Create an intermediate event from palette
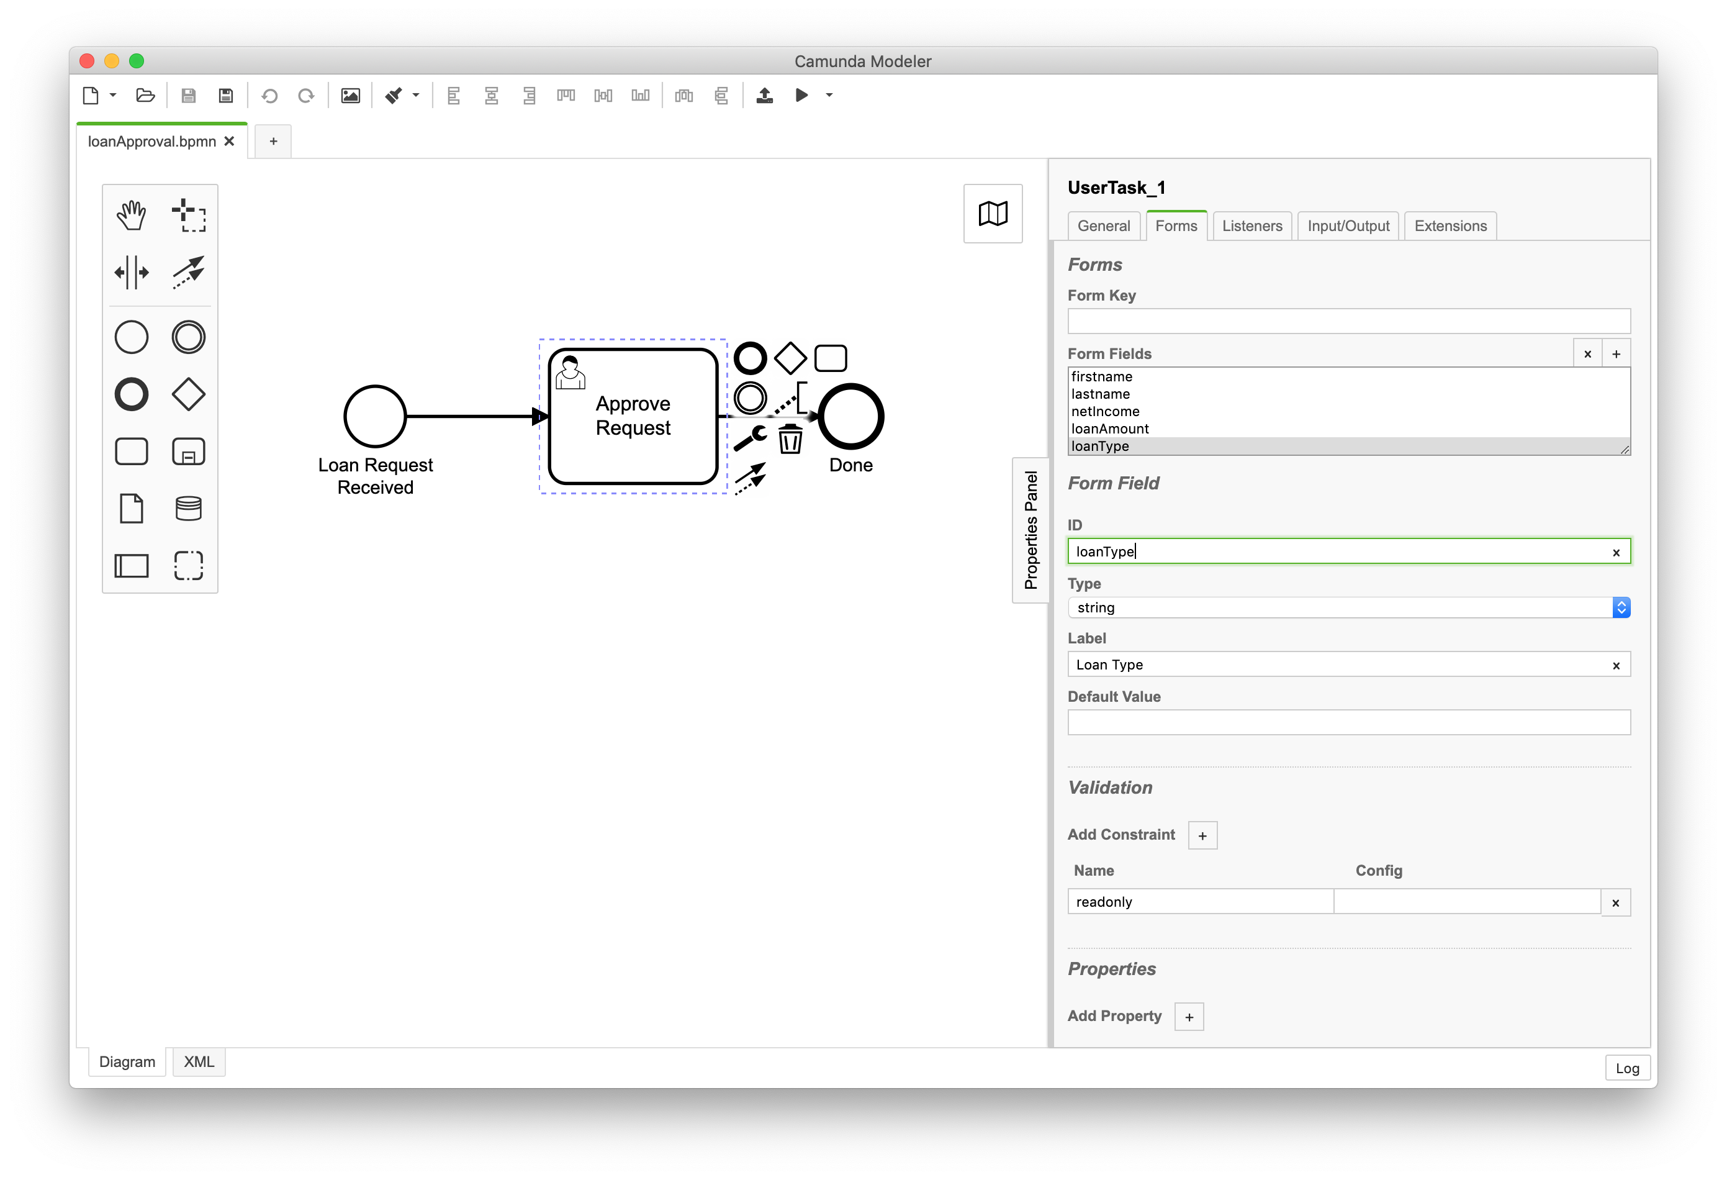The image size is (1727, 1180). point(189,338)
